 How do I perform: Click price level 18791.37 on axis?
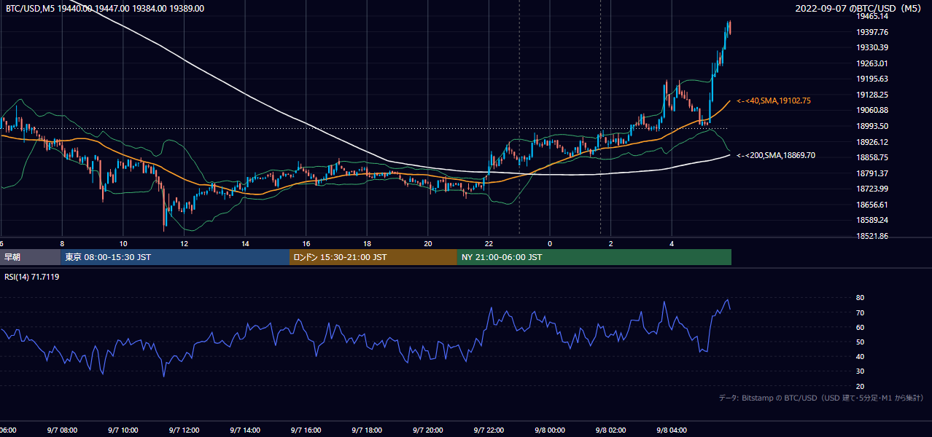tap(872, 173)
